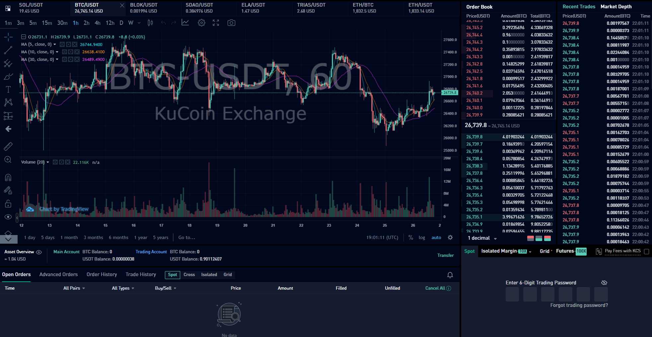Expand Volume (20) legend dropdown

coord(48,162)
